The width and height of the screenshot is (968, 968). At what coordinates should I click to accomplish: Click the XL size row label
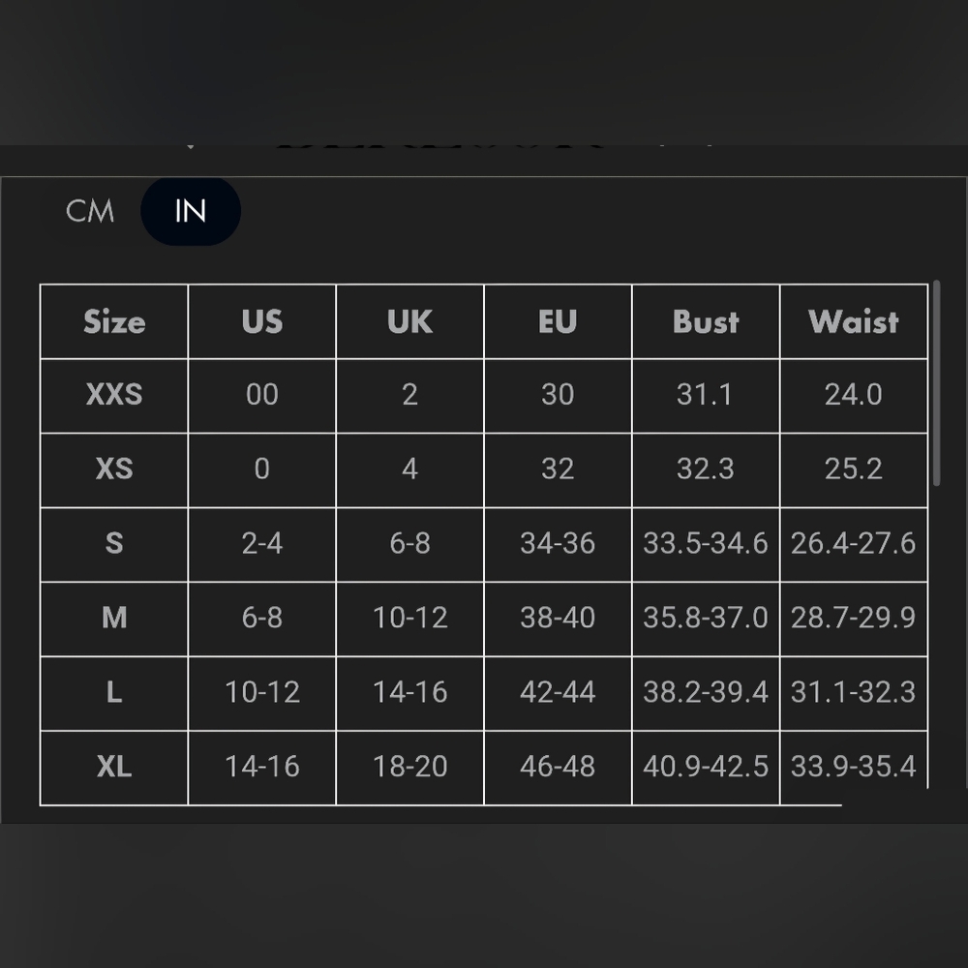[114, 767]
